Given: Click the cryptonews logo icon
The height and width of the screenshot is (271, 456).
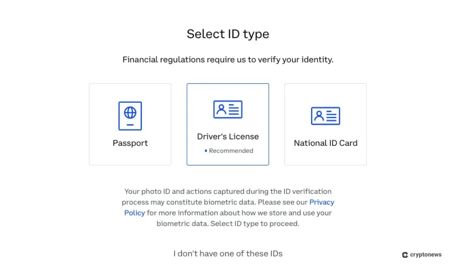Looking at the screenshot, I should tap(405, 255).
